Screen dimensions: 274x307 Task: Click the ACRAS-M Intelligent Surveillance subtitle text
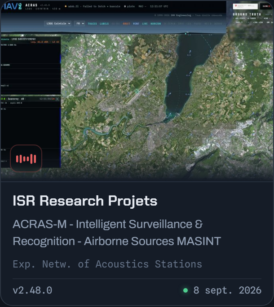point(117,232)
